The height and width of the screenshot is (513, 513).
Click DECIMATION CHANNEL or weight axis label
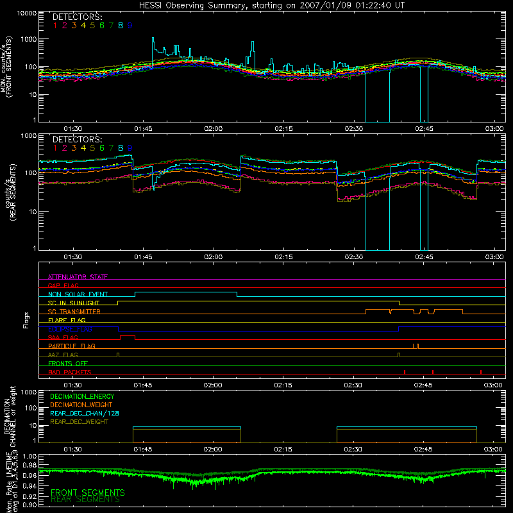click(x=10, y=416)
